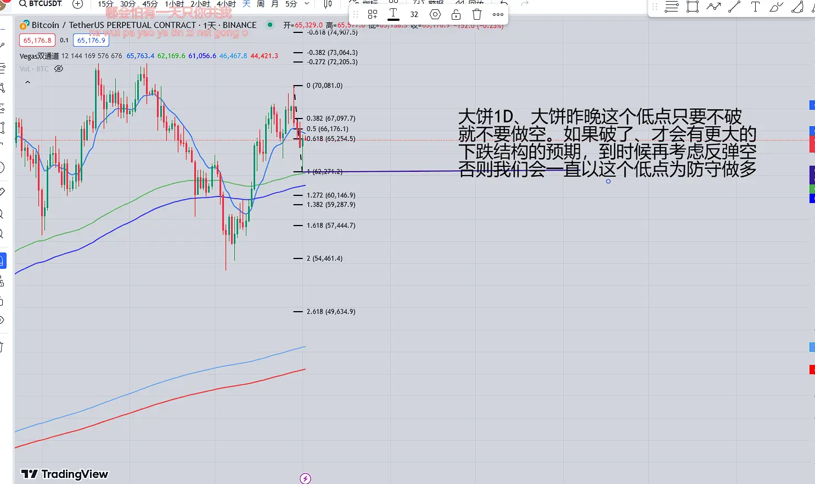
Task: Click the add symbol plus icon
Action: pyautogui.click(x=78, y=4)
